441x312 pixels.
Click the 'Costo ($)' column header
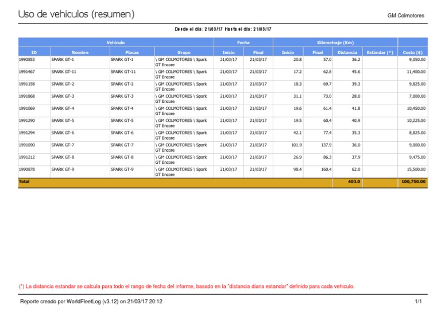(413, 52)
